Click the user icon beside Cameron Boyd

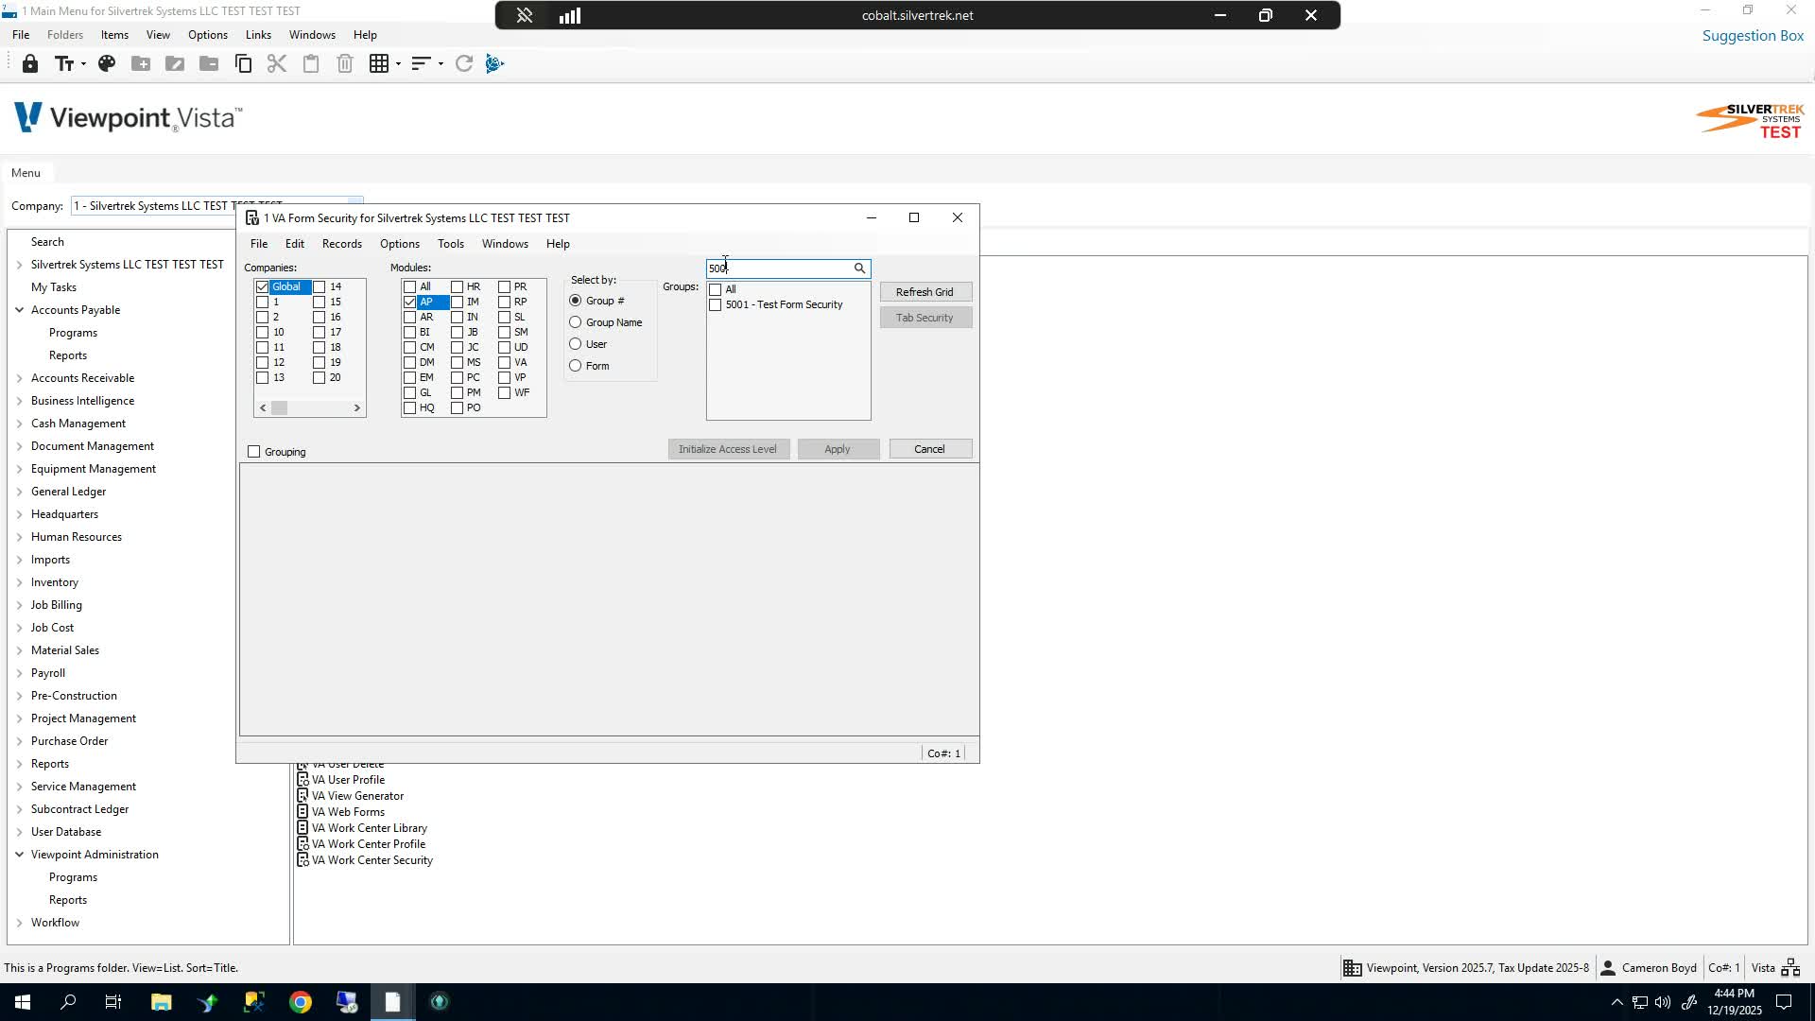[1607, 967]
